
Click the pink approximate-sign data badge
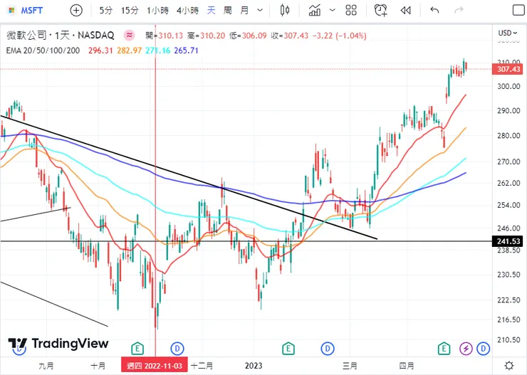130,36
